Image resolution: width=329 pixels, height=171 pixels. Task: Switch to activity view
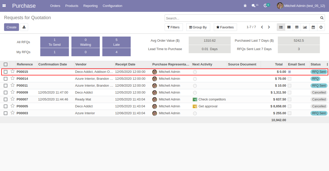(x=321, y=27)
